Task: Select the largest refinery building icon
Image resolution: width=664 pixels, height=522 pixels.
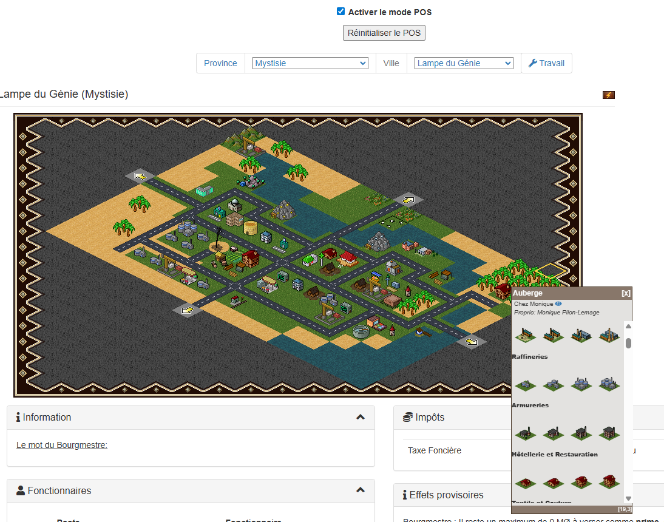Action: click(609, 384)
